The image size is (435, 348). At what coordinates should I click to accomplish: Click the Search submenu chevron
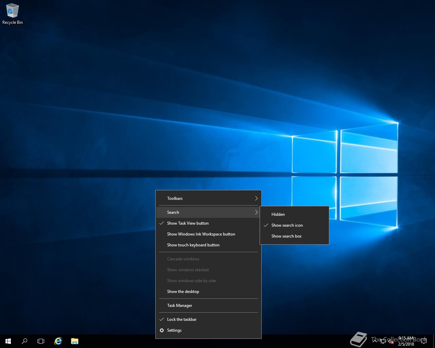(256, 212)
